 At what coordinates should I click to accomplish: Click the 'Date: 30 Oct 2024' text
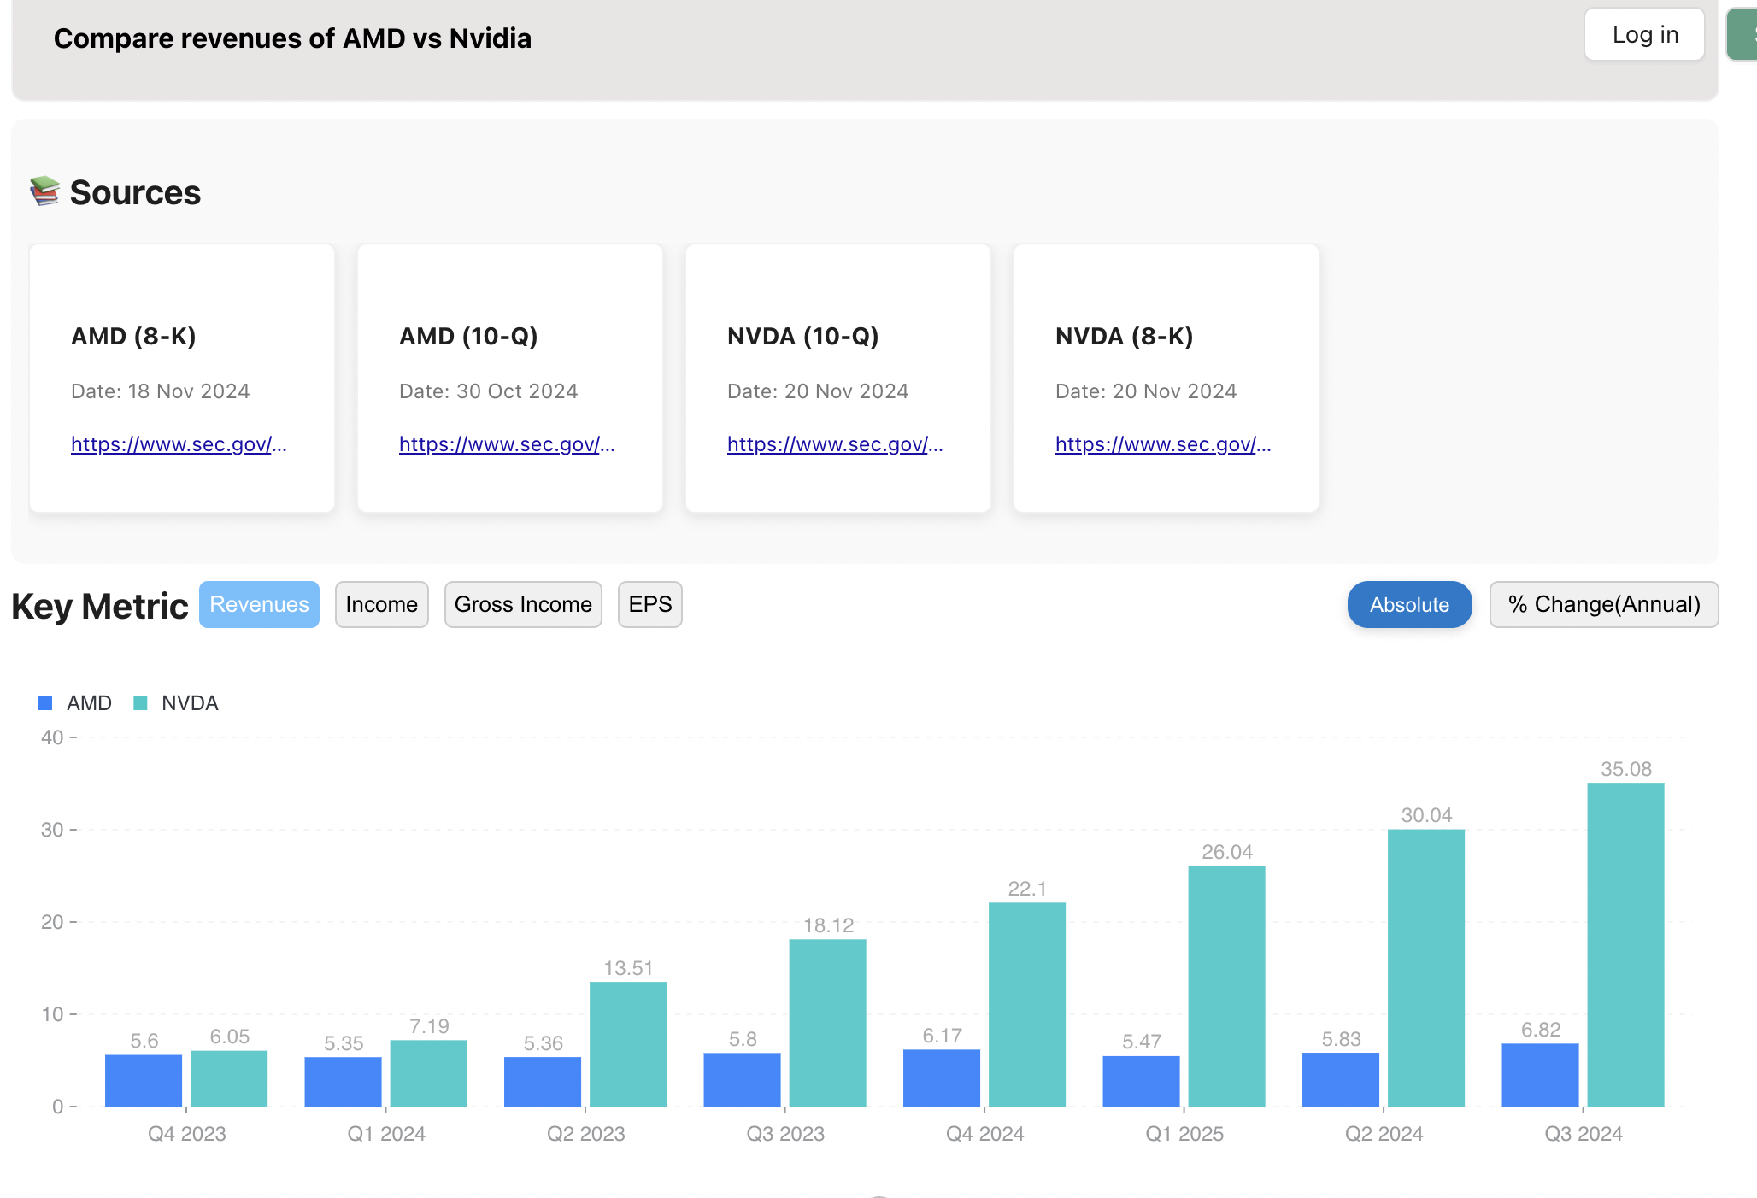(x=489, y=391)
